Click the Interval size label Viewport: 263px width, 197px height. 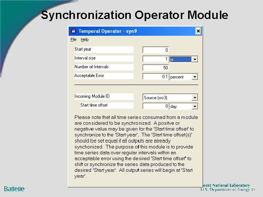104,58
